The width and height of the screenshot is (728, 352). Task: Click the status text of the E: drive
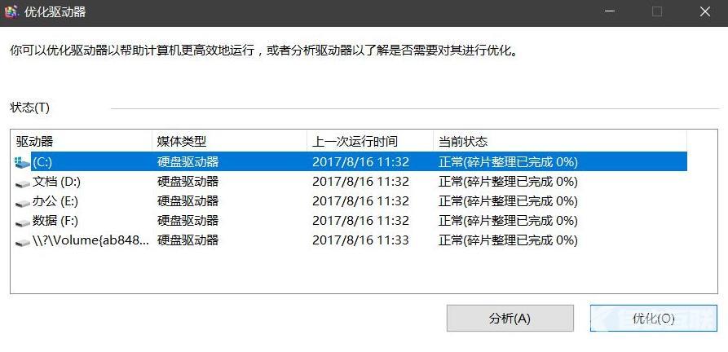[x=508, y=201]
